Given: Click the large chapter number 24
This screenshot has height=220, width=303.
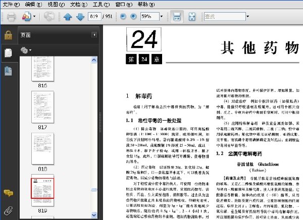Looking at the screenshot, I should [x=144, y=39].
